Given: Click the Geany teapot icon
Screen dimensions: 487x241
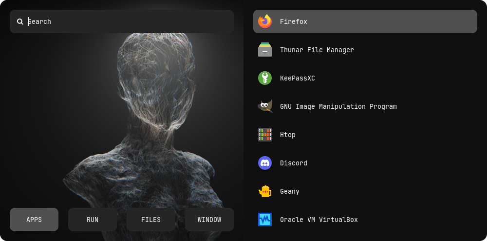Looking at the screenshot, I should coord(265,191).
